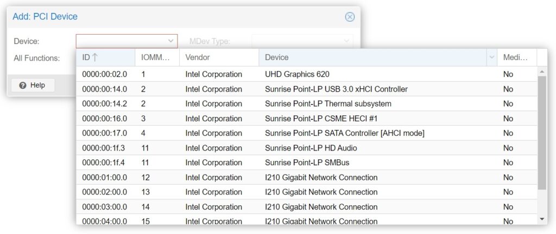Click the scrollbar up arrow in device list
Screen dimensions: 556x234
coord(541,71)
